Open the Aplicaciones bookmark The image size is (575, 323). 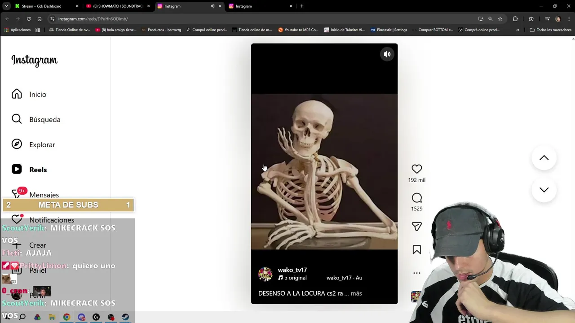[x=18, y=30]
